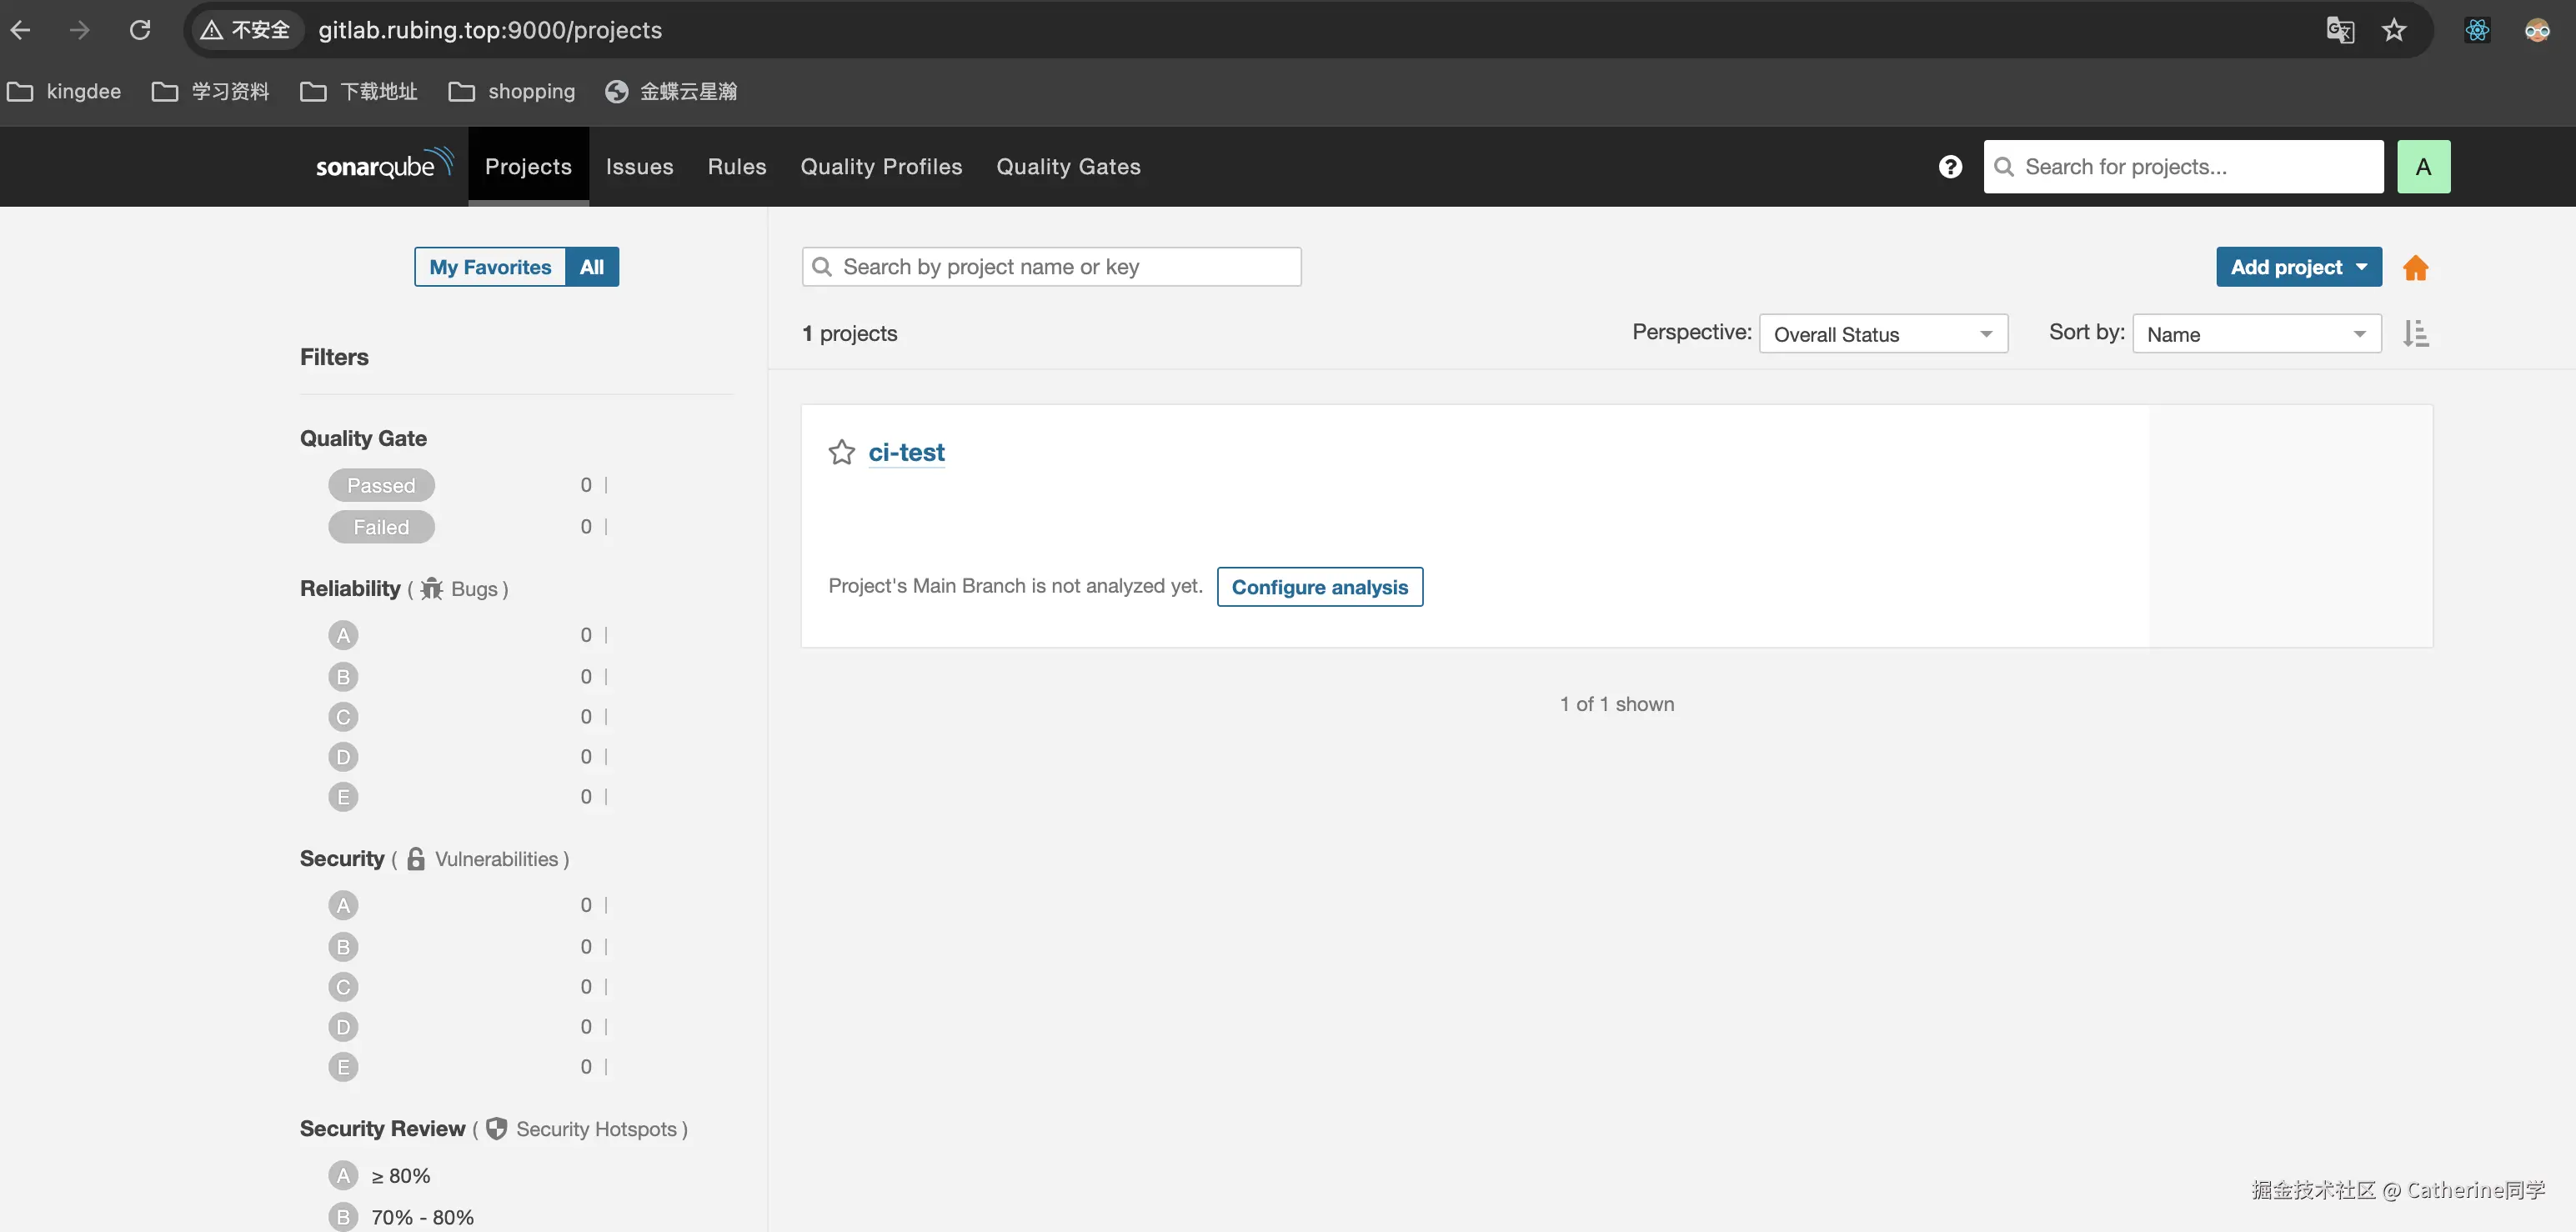2576x1232 pixels.
Task: Switch to My Favorites projects
Action: [x=490, y=267]
